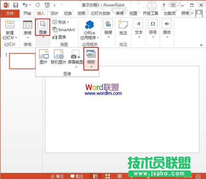Click the 相册 photo album icon
The height and width of the screenshot is (179, 206).
[x=91, y=54]
